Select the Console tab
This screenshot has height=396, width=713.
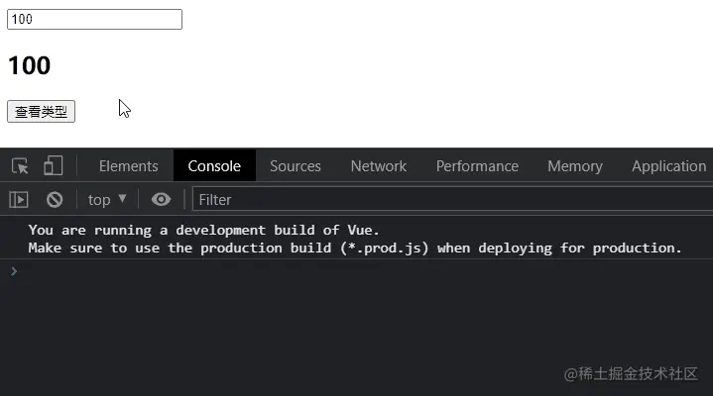point(214,166)
